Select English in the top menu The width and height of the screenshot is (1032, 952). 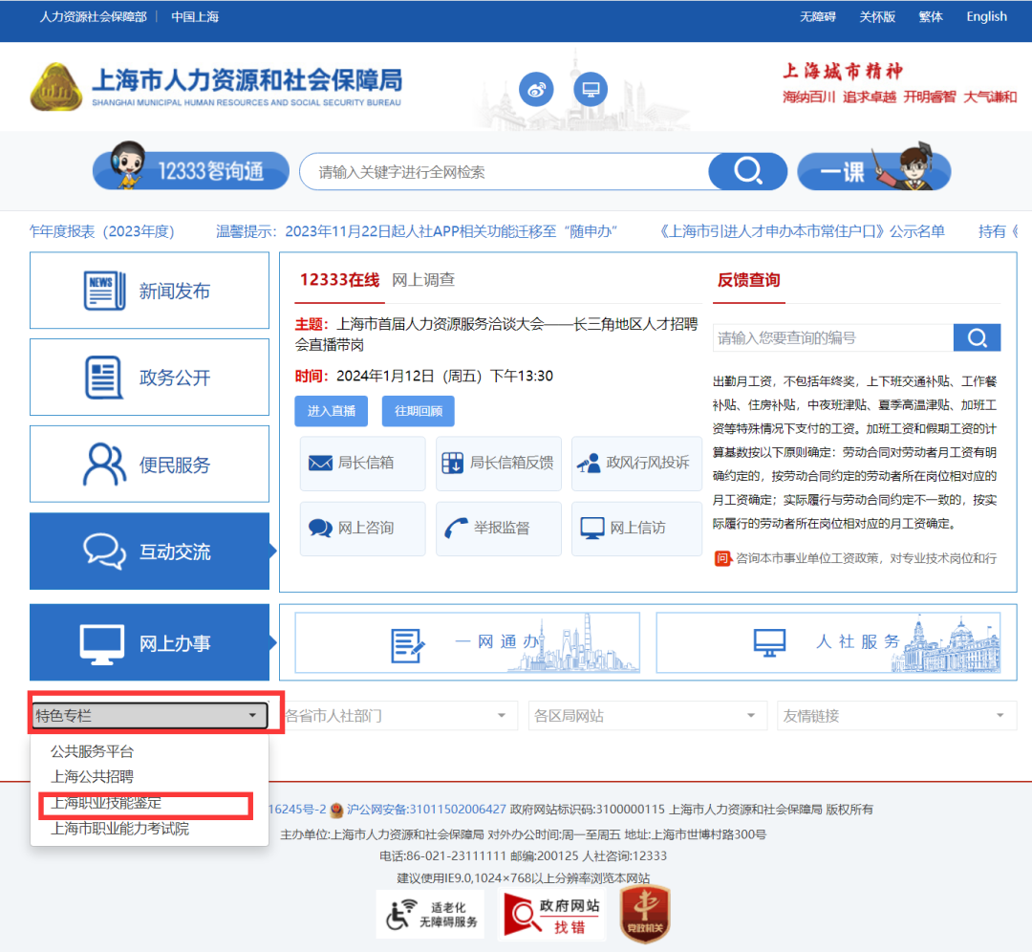985,16
